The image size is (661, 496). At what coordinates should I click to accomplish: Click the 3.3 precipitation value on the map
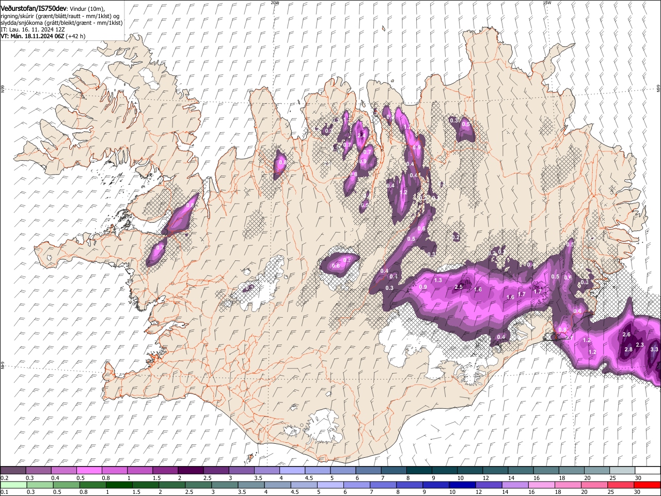pyautogui.click(x=654, y=349)
